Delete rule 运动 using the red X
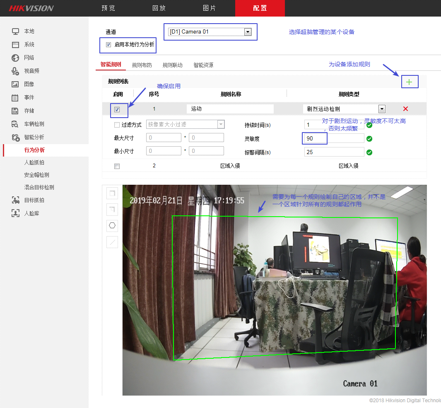 405,109
